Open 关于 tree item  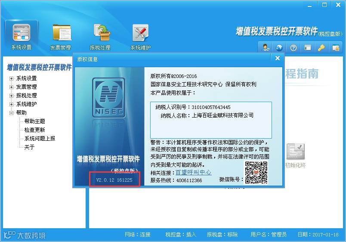click(29, 147)
